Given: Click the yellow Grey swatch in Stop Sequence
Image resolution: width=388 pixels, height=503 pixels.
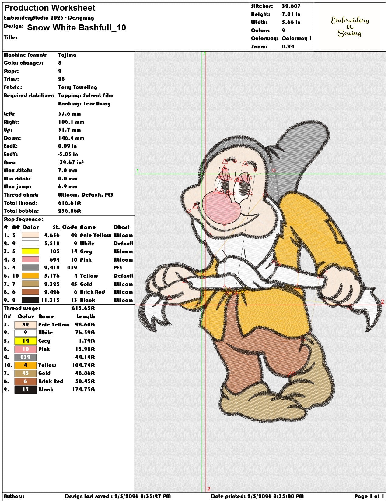Looking at the screenshot, I should [30, 252].
